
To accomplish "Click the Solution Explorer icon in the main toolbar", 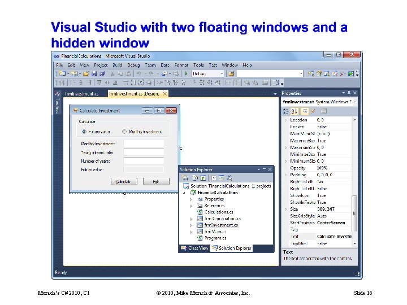I will pyautogui.click(x=311, y=73).
